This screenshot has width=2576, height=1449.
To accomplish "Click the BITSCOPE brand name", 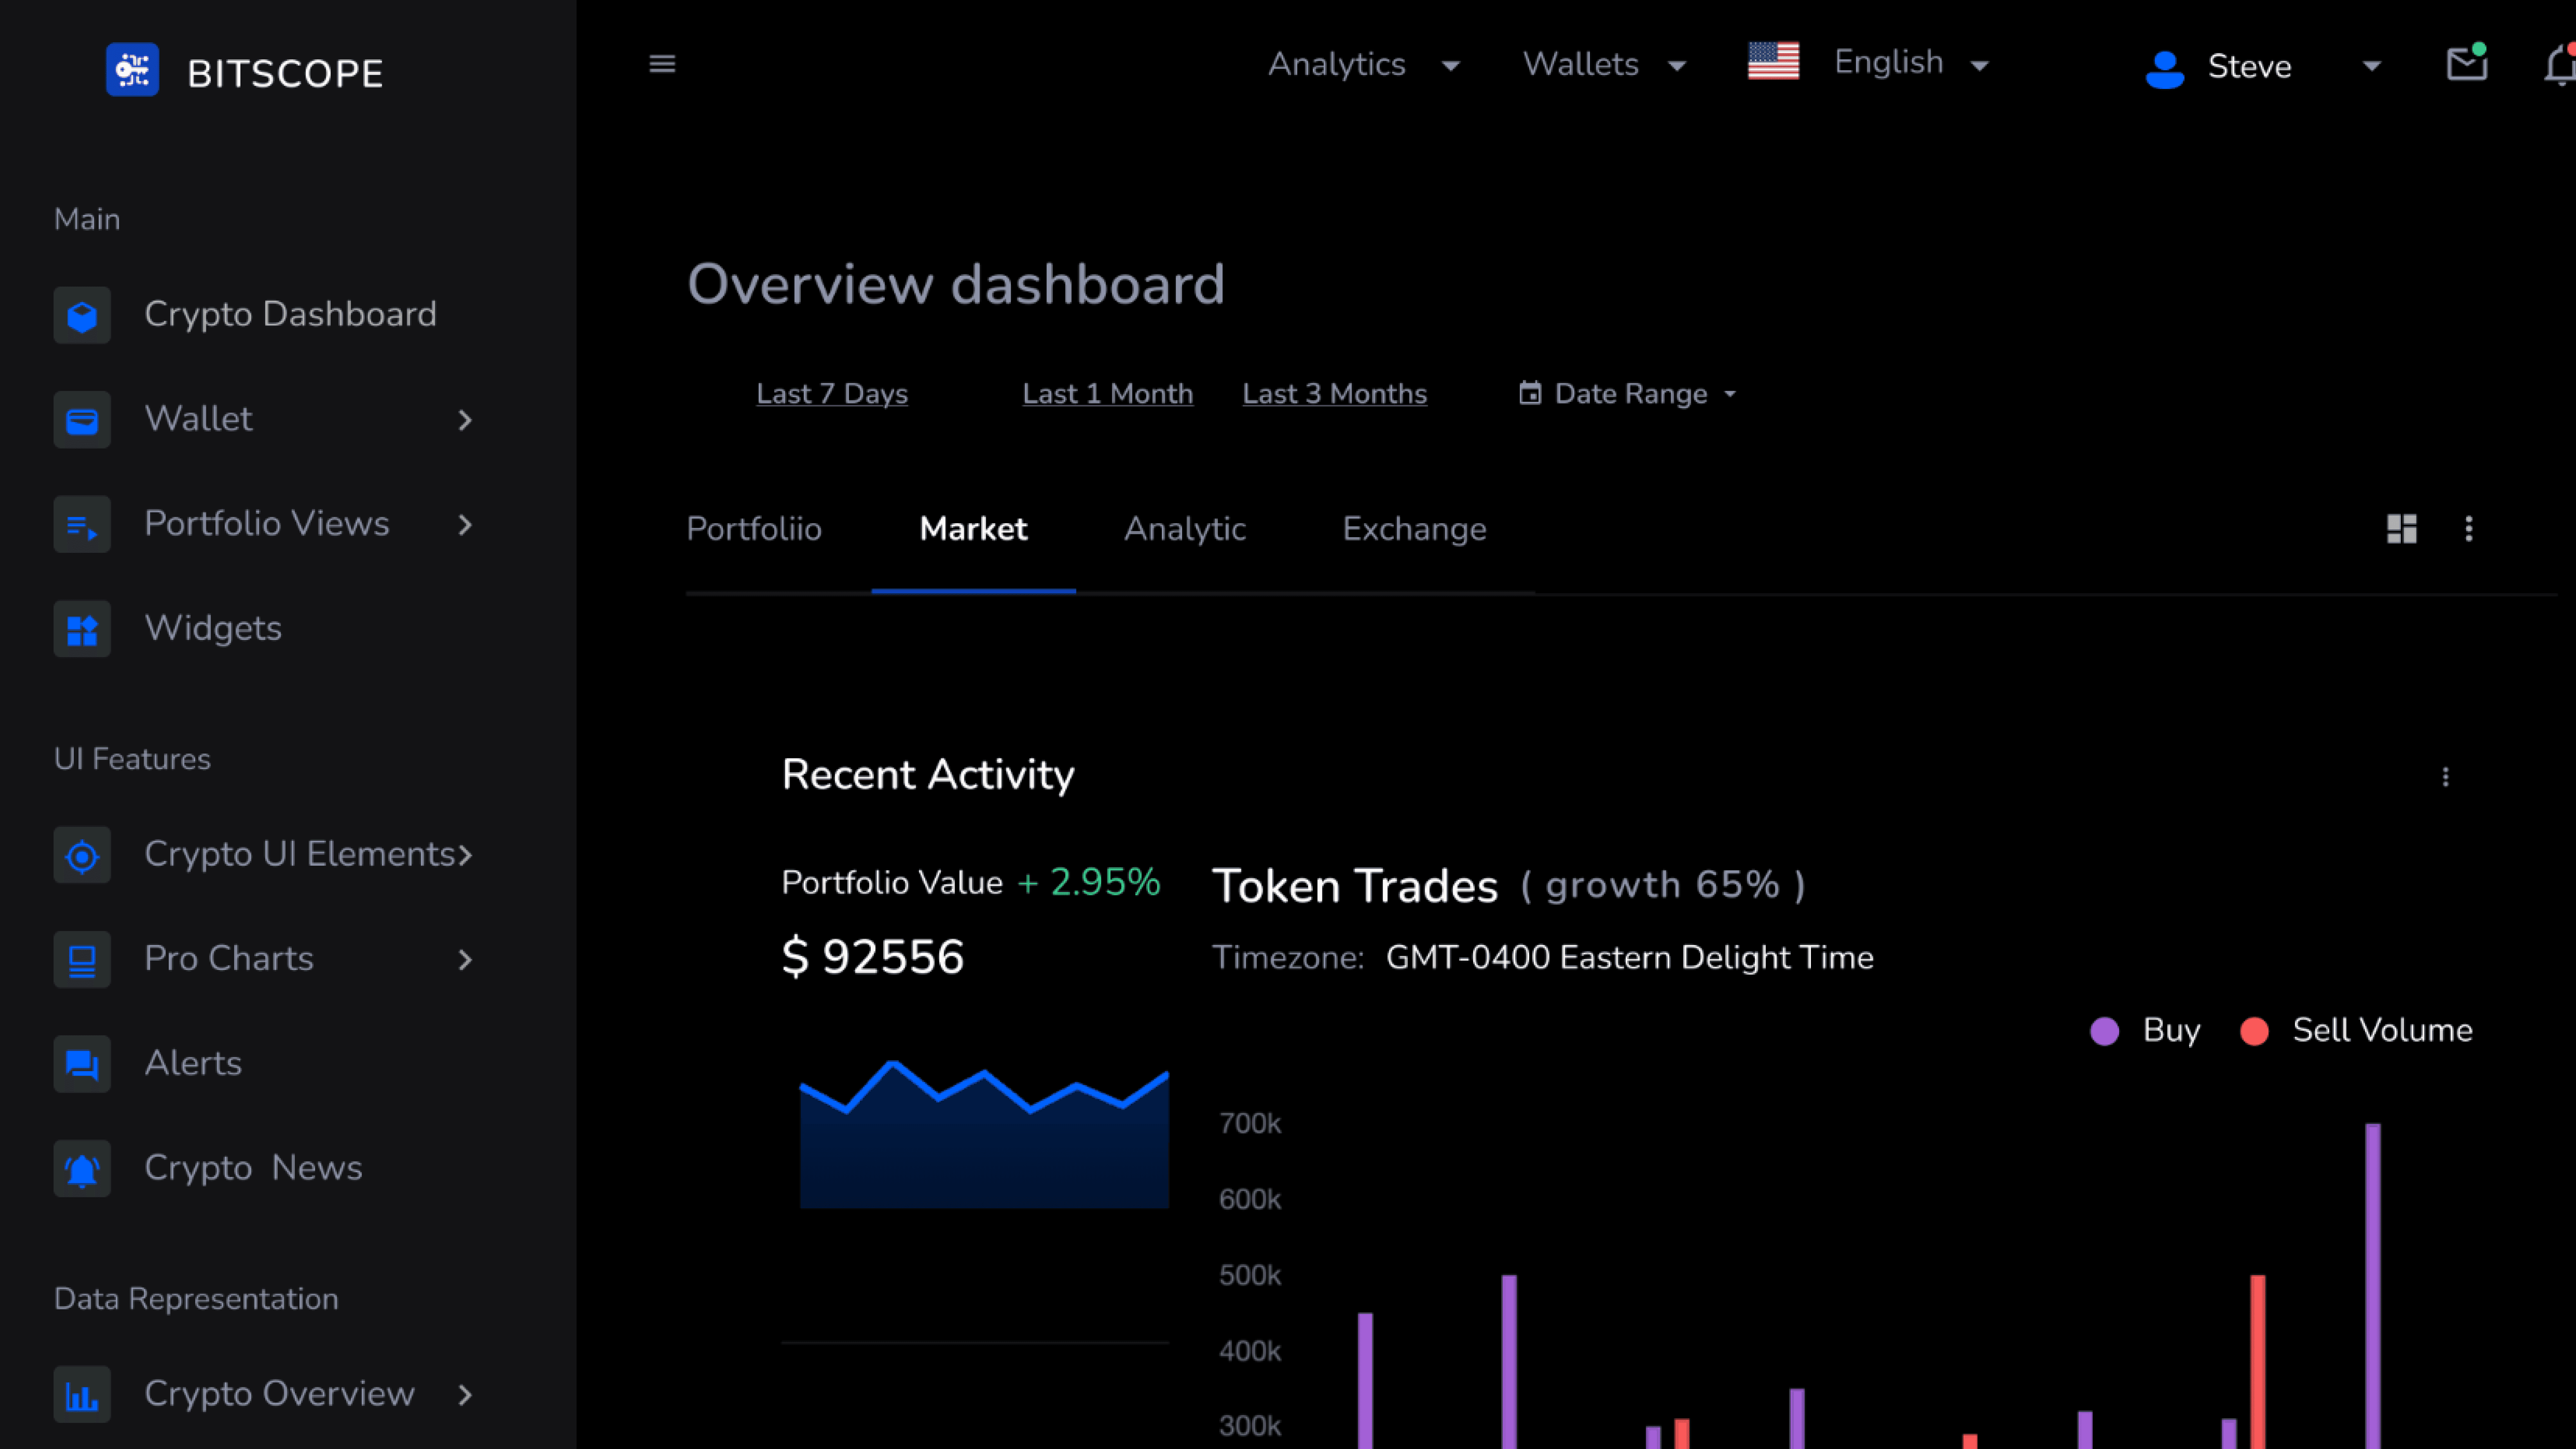I will [285, 74].
